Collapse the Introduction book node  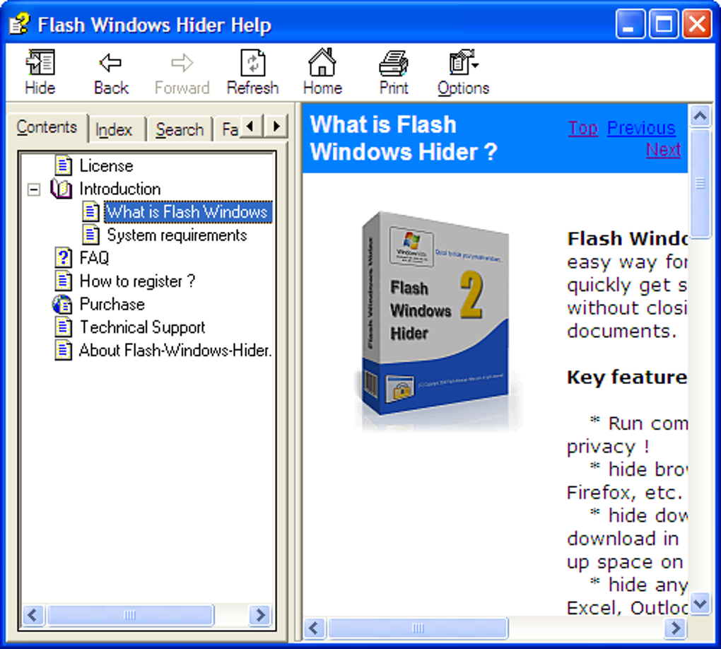33,189
